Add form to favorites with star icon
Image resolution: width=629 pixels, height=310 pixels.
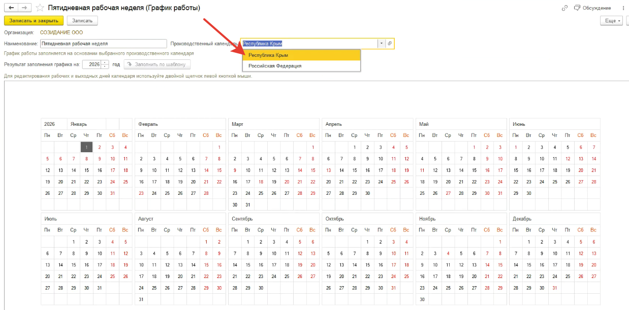[x=40, y=8]
